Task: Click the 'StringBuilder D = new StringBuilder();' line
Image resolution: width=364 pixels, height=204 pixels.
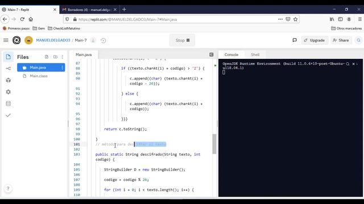Action: click(144, 169)
